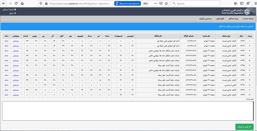Image resolution: width=257 pixels, height=131 pixels.
Task: Click ویرایش for row 1 year ۱۳۸۶
Action: (x=15, y=41)
